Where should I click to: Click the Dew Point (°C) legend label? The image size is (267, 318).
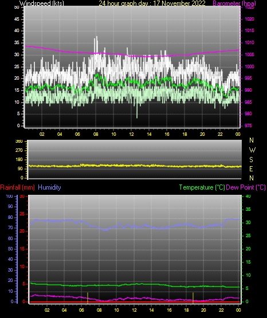[246, 187]
